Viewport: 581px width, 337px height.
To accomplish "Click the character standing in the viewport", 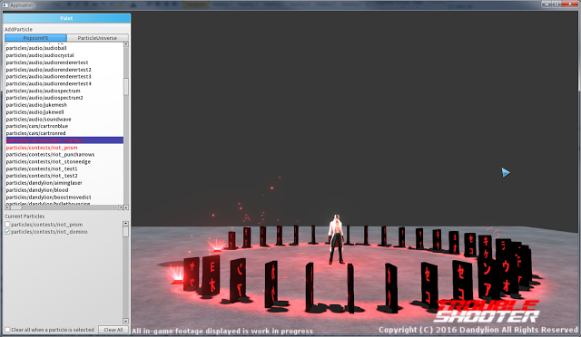I will [337, 239].
